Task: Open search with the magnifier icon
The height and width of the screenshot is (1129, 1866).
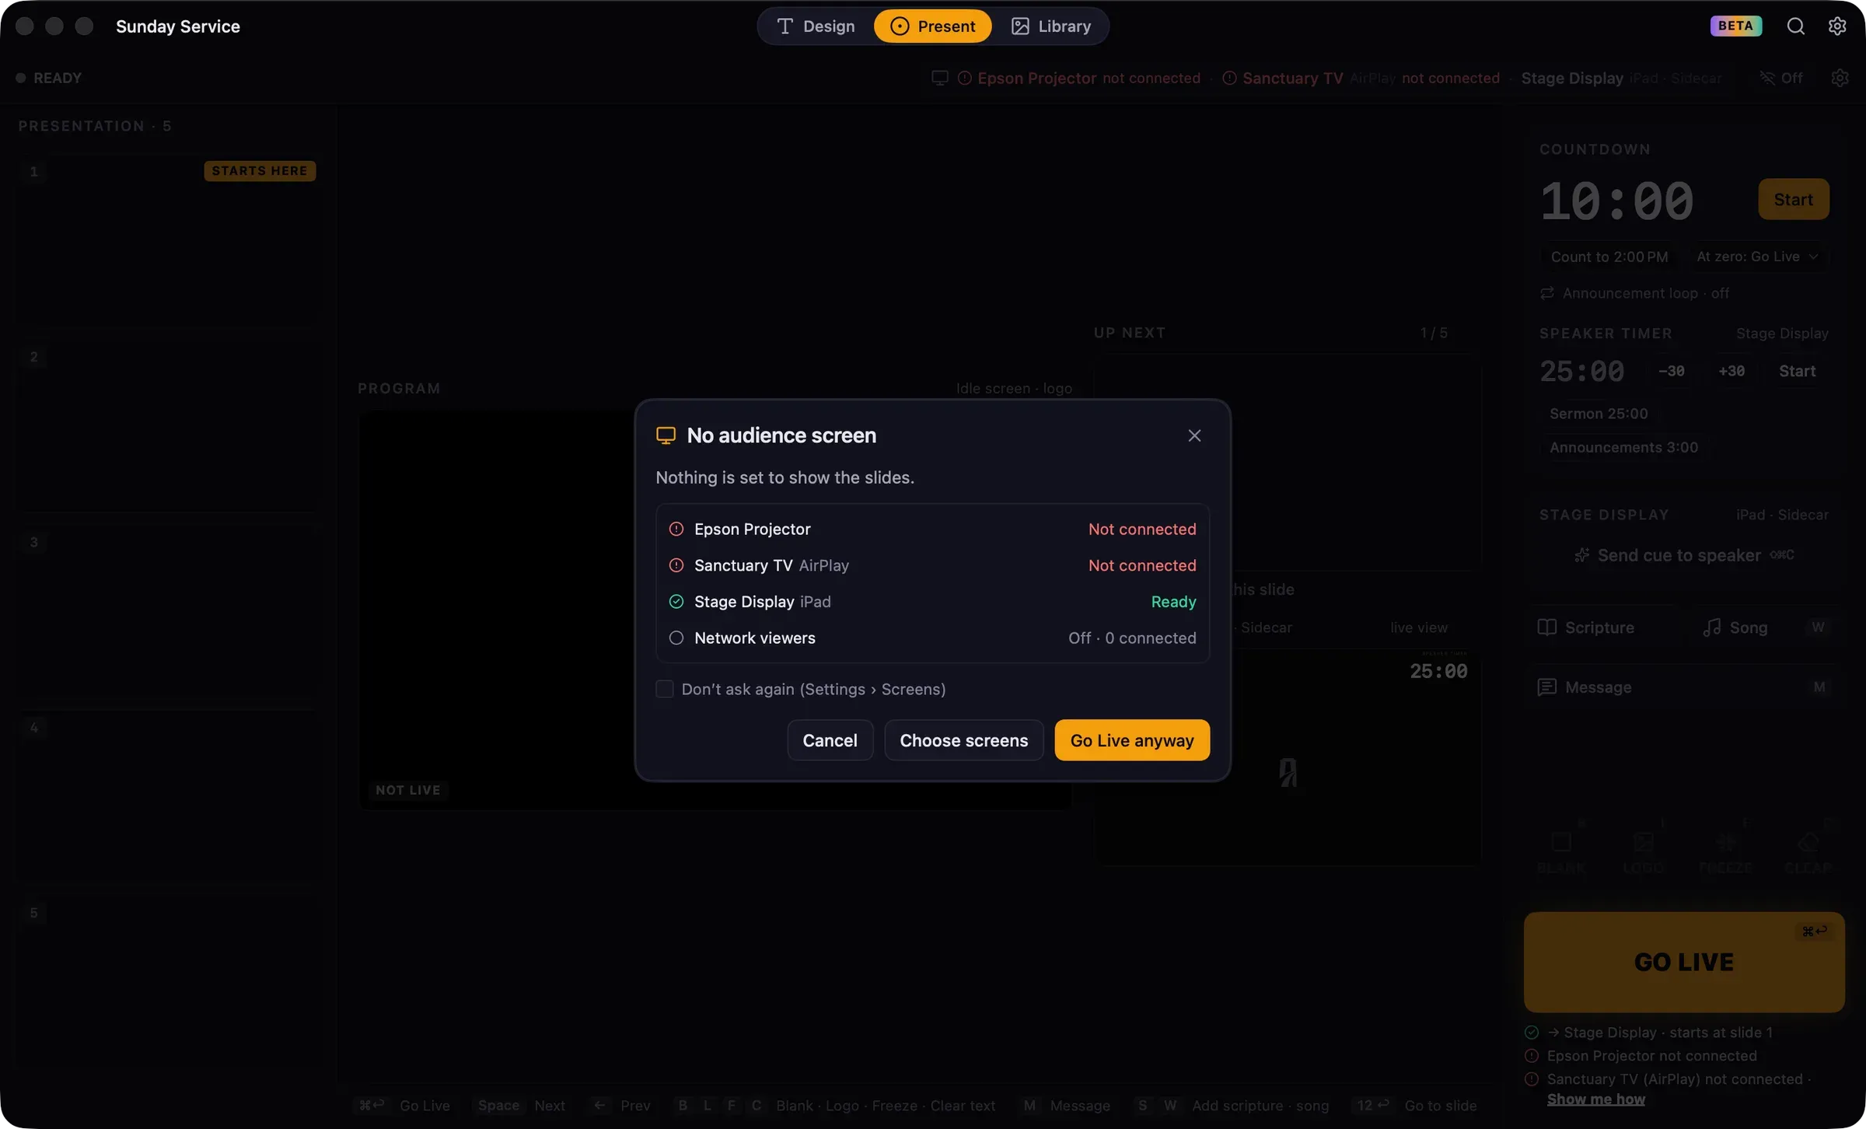Action: click(x=1795, y=26)
